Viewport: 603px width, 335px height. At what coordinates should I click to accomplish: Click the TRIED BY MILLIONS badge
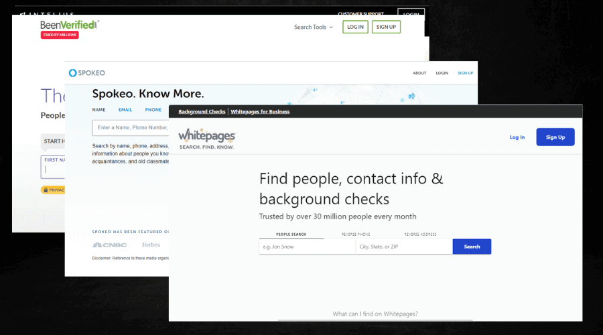(x=60, y=35)
